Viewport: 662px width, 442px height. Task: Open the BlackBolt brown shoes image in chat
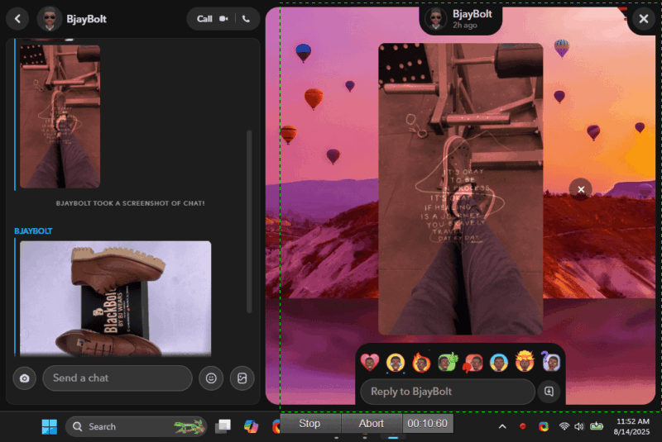[115, 298]
